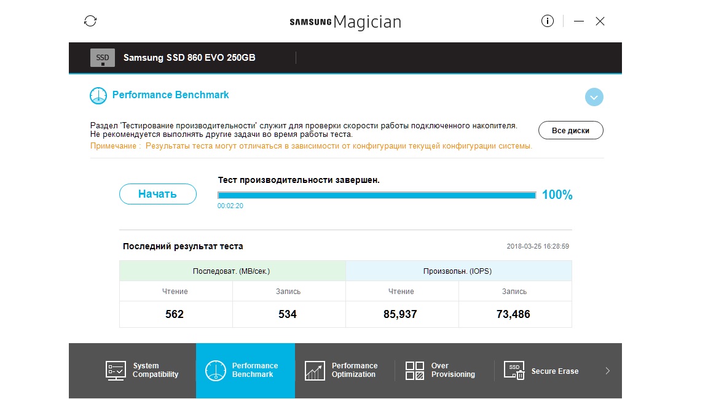Collapse the Performance Benchmark section with the round chevron
This screenshot has width=708, height=399.
point(594,97)
